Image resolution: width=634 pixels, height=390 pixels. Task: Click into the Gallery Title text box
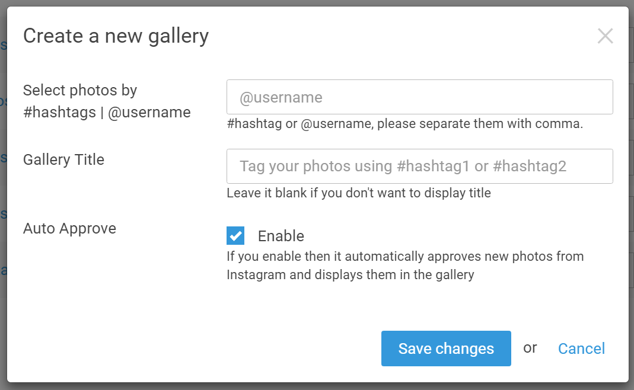pos(420,166)
